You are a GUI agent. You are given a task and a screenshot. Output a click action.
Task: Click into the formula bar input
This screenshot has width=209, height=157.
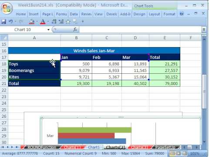(x=140, y=30)
